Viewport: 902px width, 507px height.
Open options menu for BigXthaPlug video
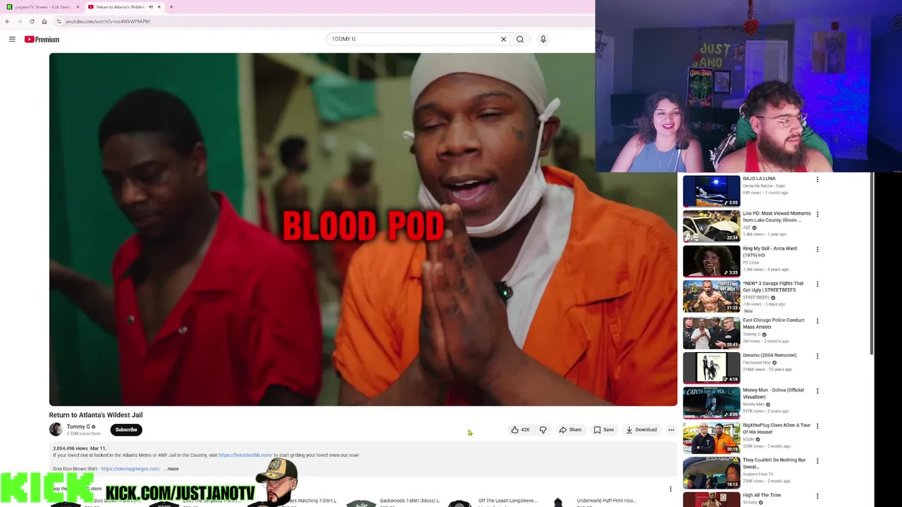(x=817, y=426)
